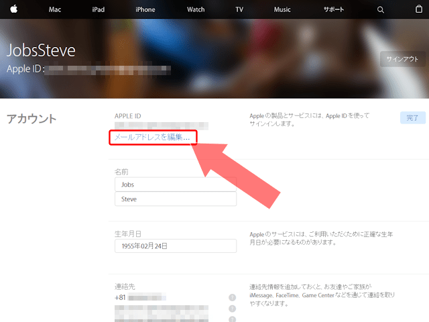Click the 生年月日 label
The width and height of the screenshot is (429, 322).
click(128, 234)
